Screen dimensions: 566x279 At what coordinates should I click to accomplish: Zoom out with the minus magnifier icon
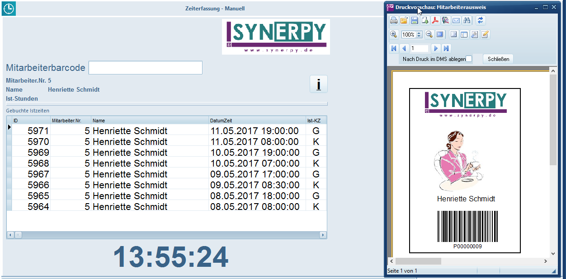429,34
